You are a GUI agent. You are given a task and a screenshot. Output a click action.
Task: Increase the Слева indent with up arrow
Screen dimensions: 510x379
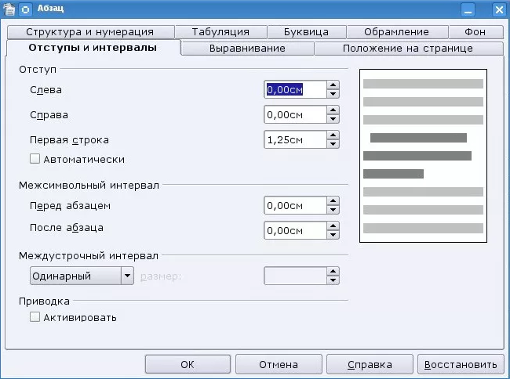click(x=333, y=85)
